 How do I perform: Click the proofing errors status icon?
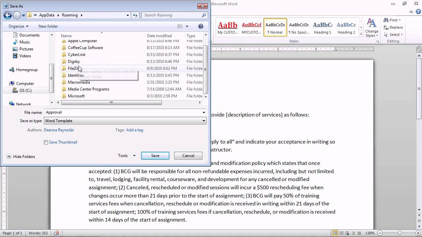pos(56,233)
